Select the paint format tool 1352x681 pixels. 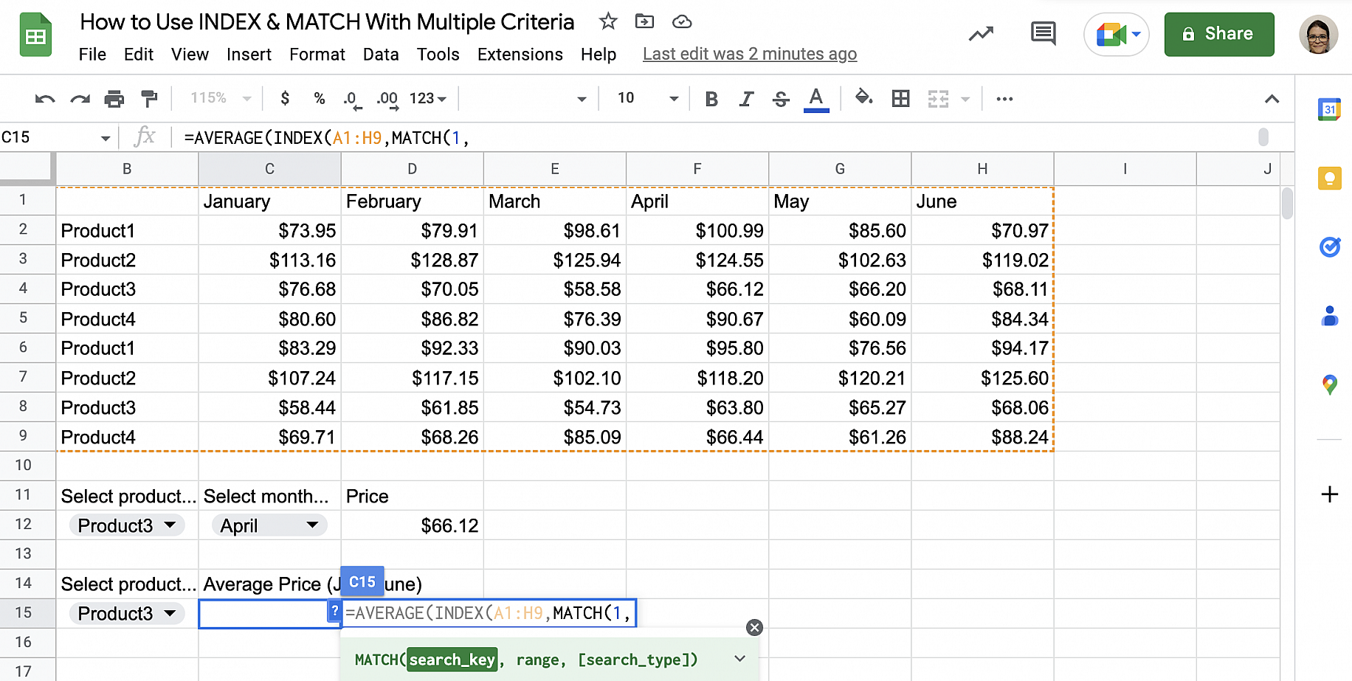(x=149, y=98)
